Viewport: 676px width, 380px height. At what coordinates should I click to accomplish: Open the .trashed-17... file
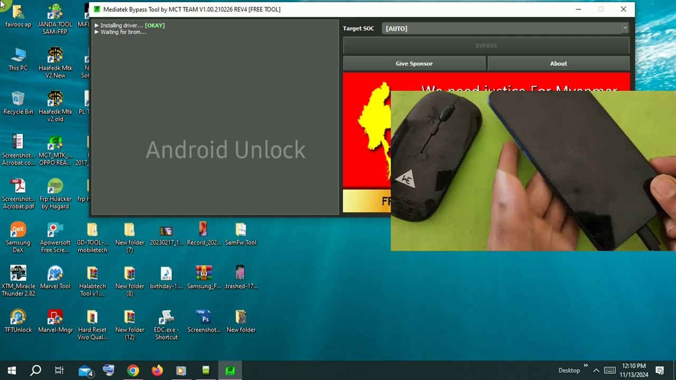pyautogui.click(x=241, y=278)
